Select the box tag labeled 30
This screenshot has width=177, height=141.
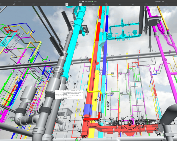pyautogui.click(x=74, y=126)
